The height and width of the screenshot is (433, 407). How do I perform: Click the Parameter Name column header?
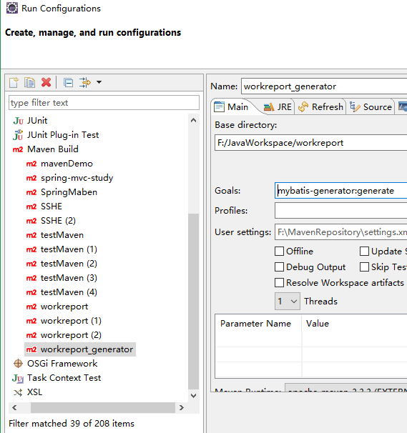tap(255, 324)
